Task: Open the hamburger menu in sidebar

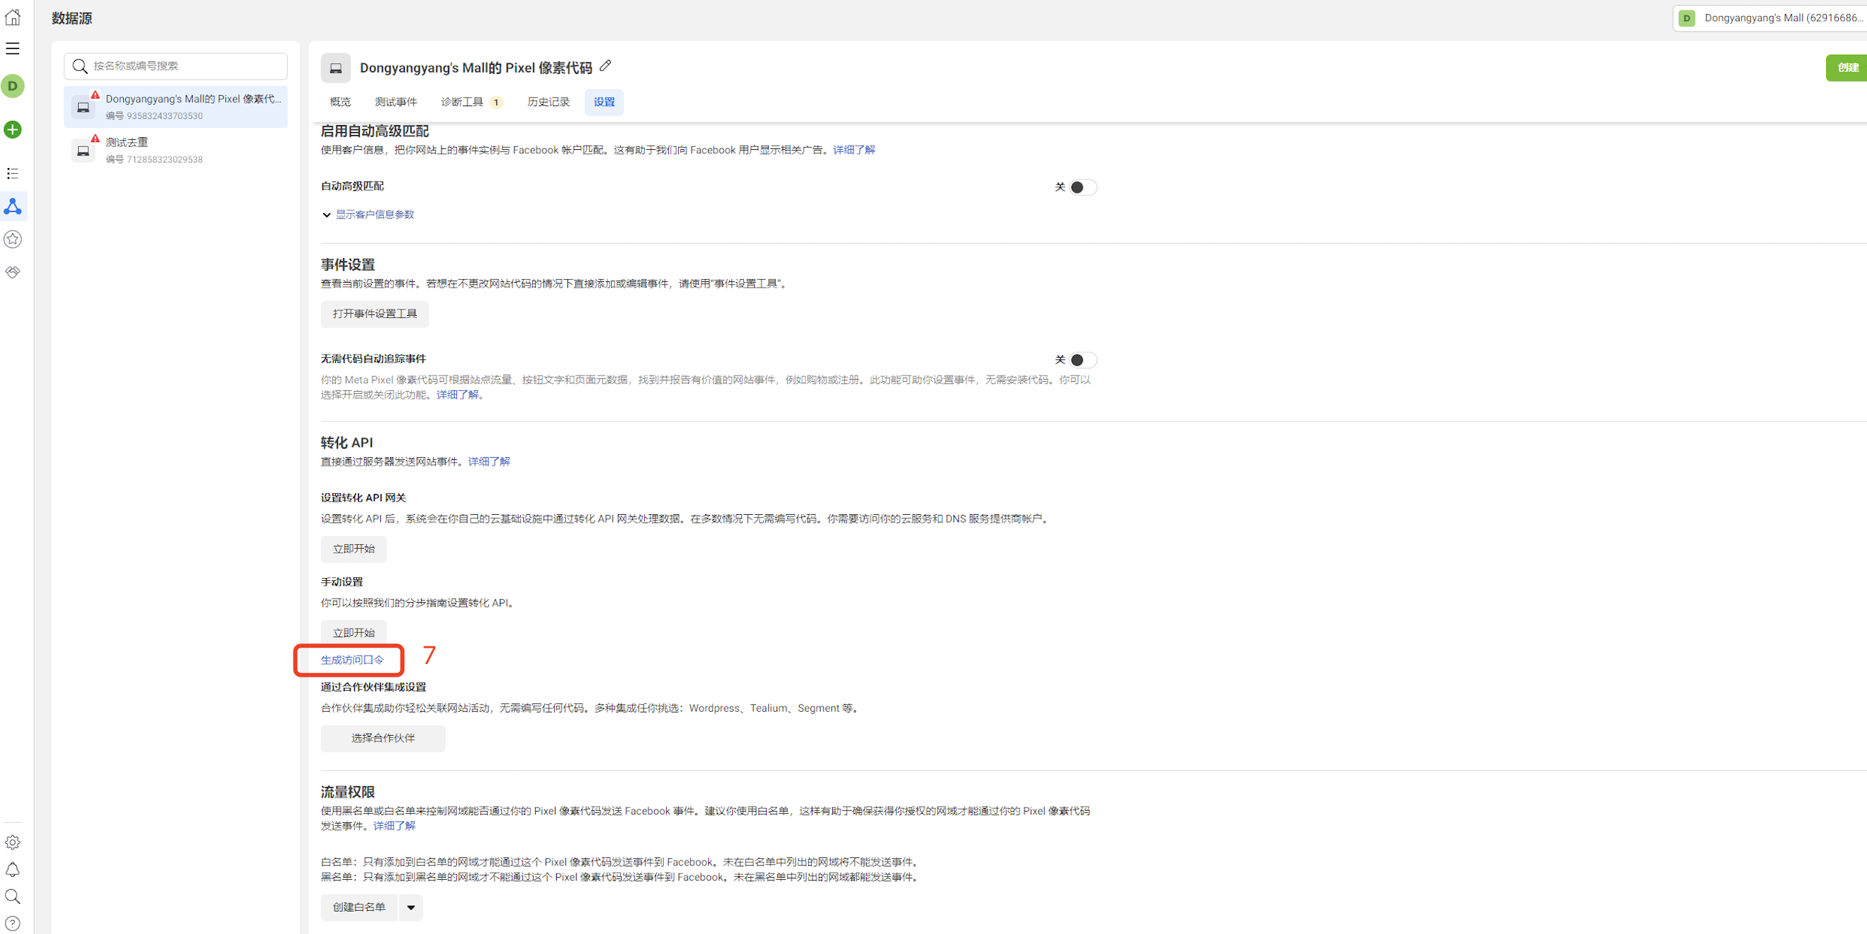Action: (13, 49)
